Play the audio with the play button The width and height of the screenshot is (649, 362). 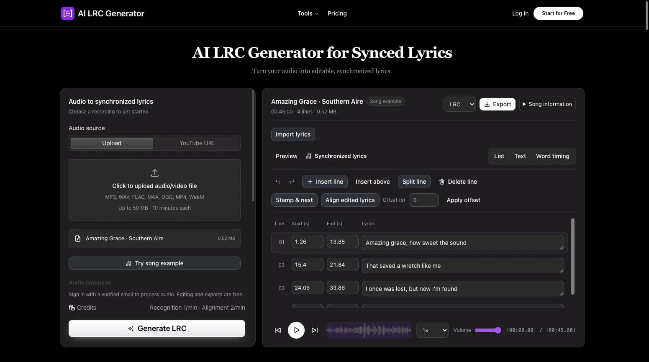[x=296, y=330]
